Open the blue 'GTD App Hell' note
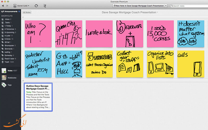The image size is (208, 130). (x=69, y=64)
